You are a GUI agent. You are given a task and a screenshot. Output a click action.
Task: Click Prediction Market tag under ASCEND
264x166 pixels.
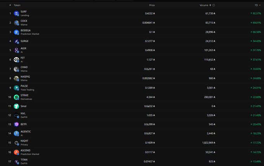tap(30, 154)
